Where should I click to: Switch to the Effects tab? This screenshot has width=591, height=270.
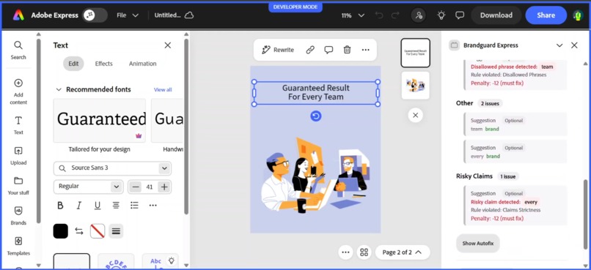pyautogui.click(x=103, y=64)
